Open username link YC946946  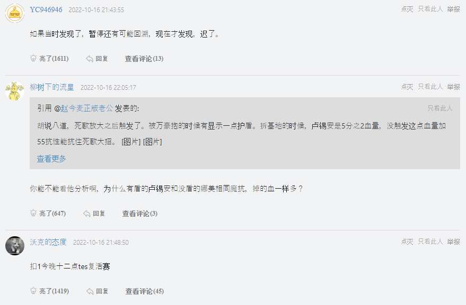pos(46,10)
